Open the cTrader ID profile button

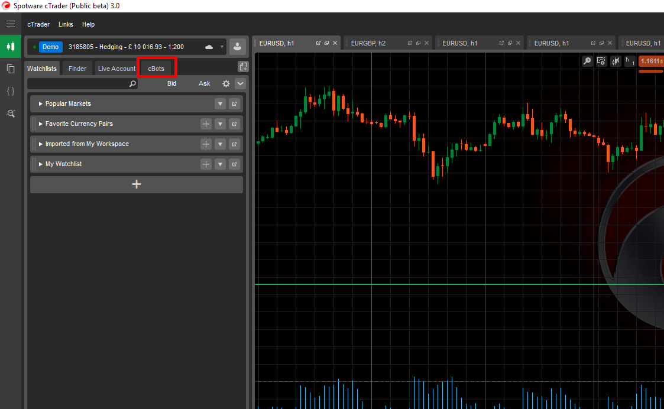(237, 47)
